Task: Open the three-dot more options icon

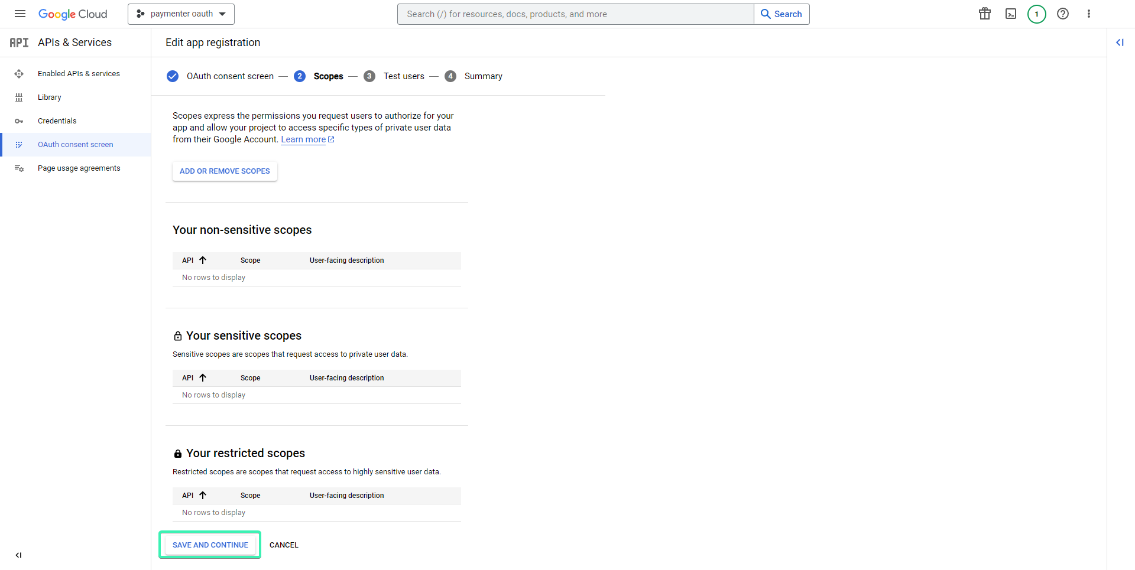Action: [1089, 14]
